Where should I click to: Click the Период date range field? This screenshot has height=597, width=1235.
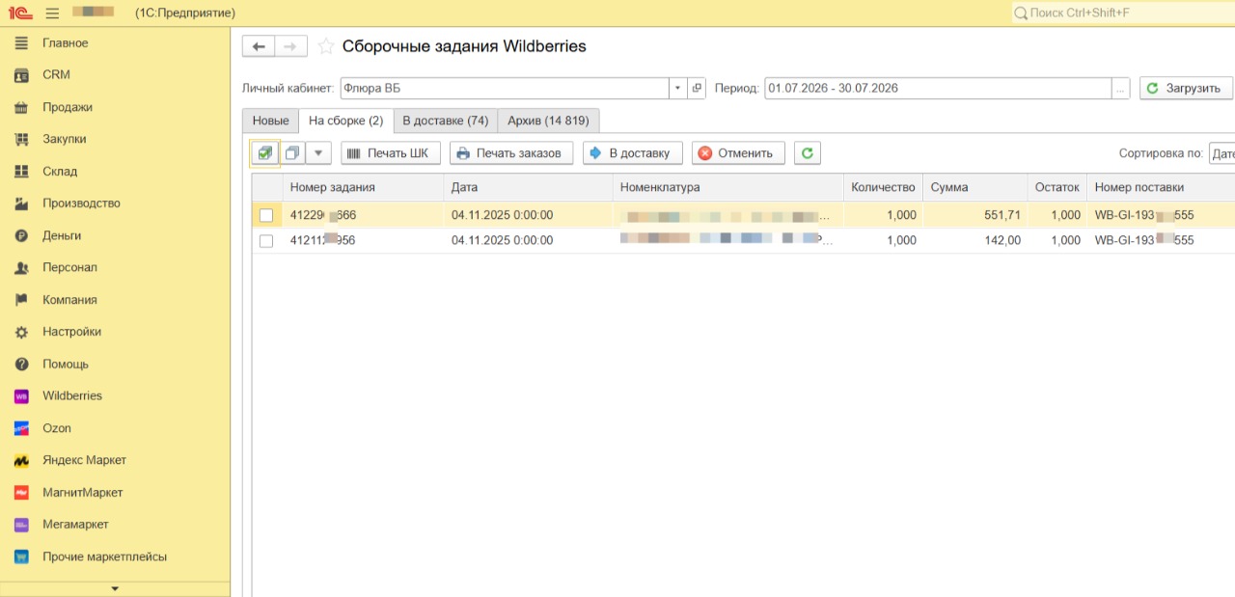[x=938, y=88]
